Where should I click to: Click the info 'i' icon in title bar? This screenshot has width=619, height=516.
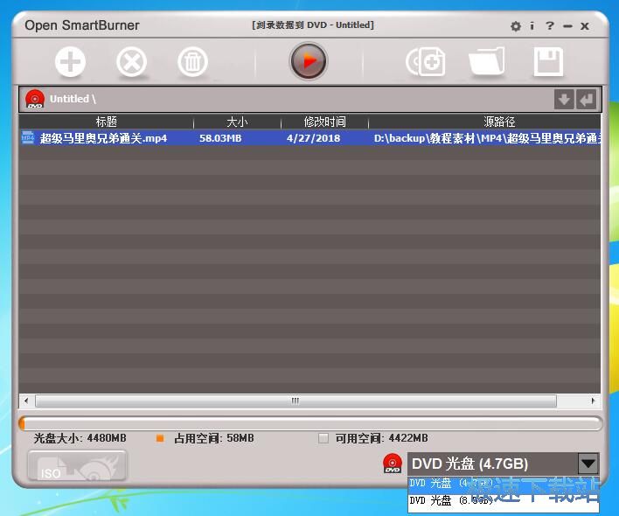coord(532,26)
